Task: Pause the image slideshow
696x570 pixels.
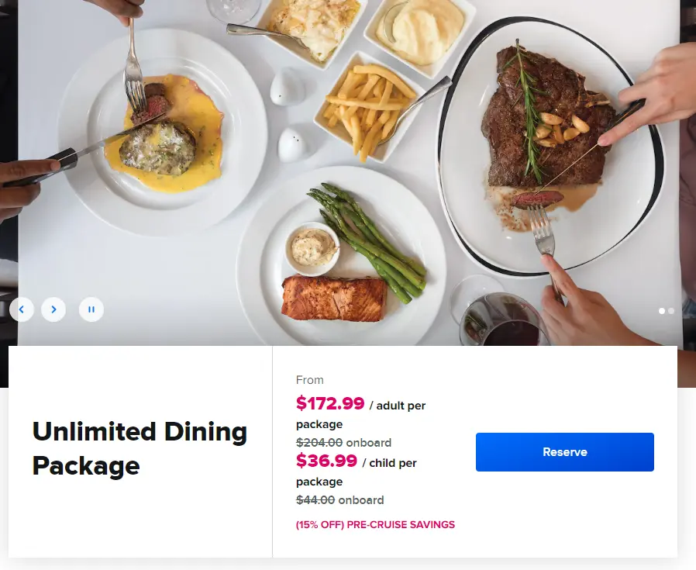Action: 91,309
